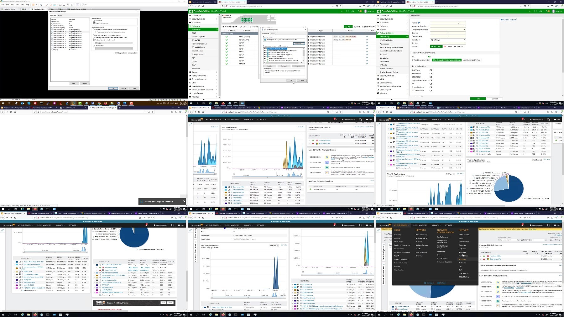Open Create New dropdown on Interfaces page
This screenshot has height=317, width=564.
(x=230, y=27)
